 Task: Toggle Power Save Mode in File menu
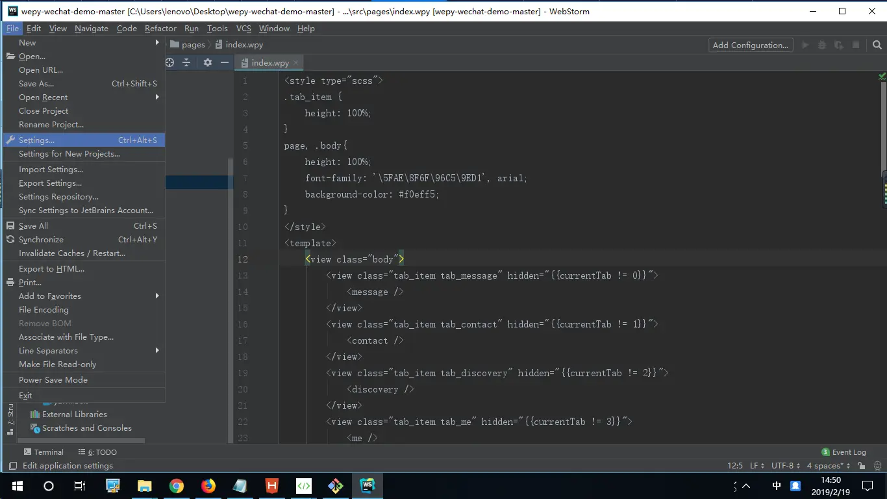tap(84, 380)
